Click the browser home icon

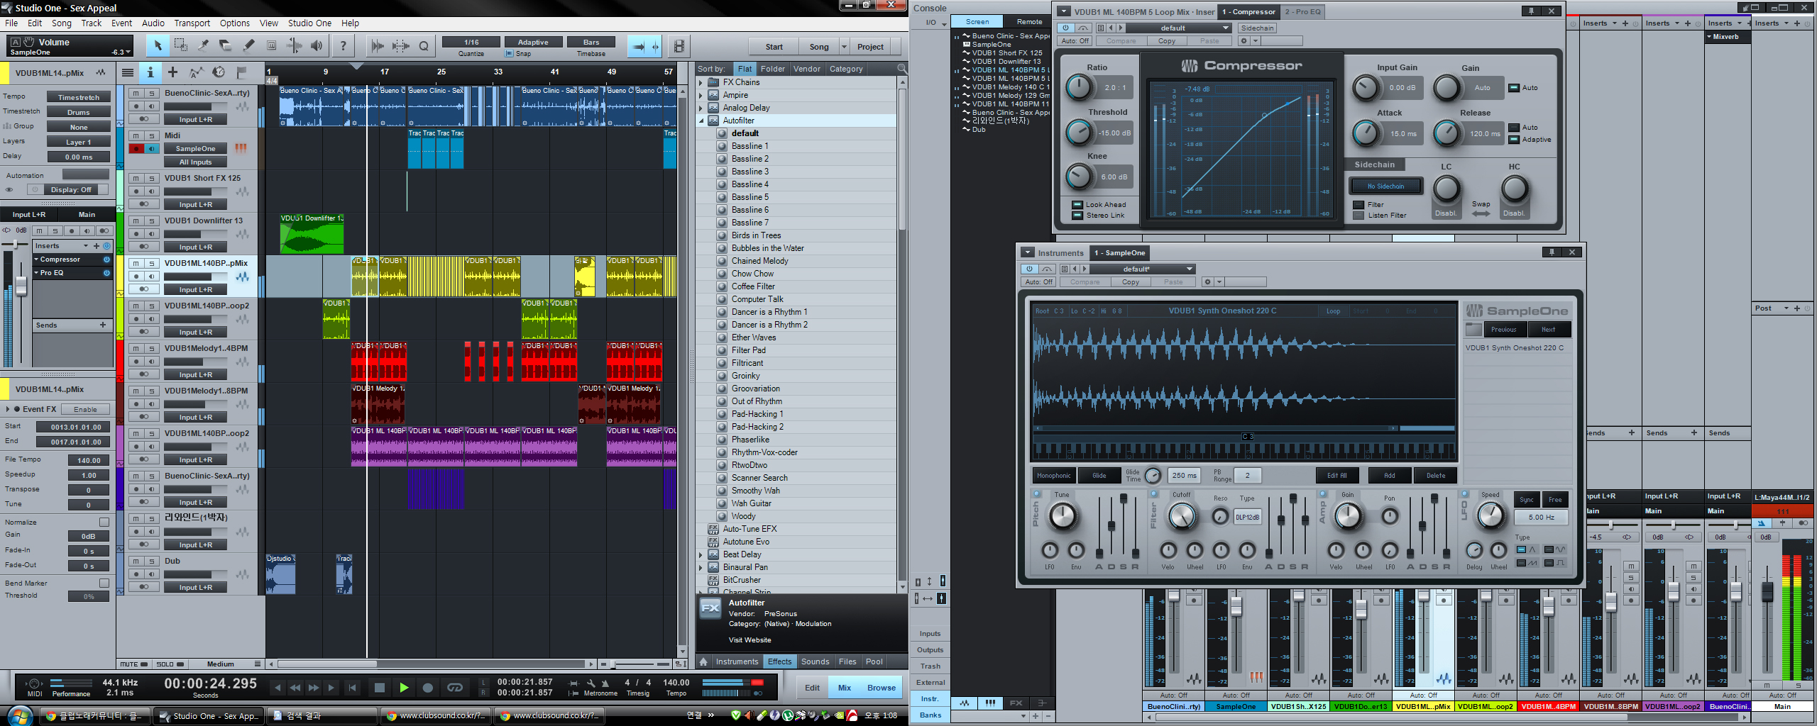tap(703, 661)
